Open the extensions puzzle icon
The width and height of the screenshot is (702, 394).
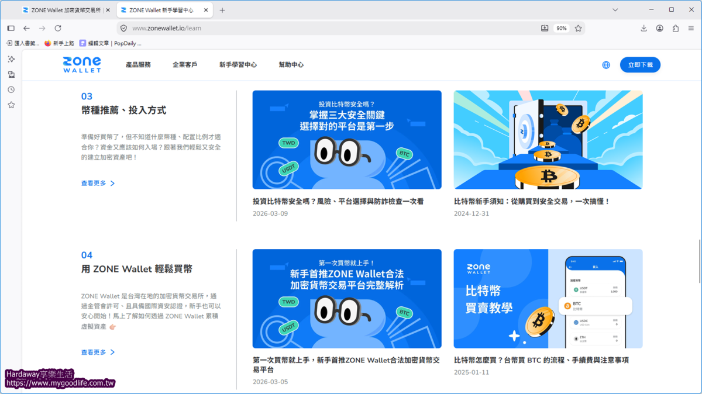[x=675, y=28]
